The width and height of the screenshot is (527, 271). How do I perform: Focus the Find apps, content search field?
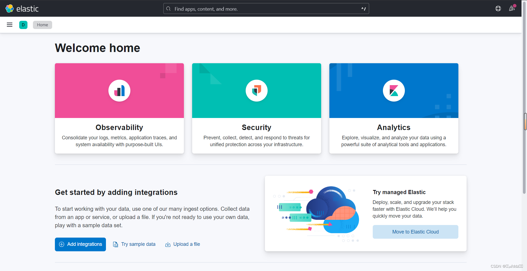point(266,9)
